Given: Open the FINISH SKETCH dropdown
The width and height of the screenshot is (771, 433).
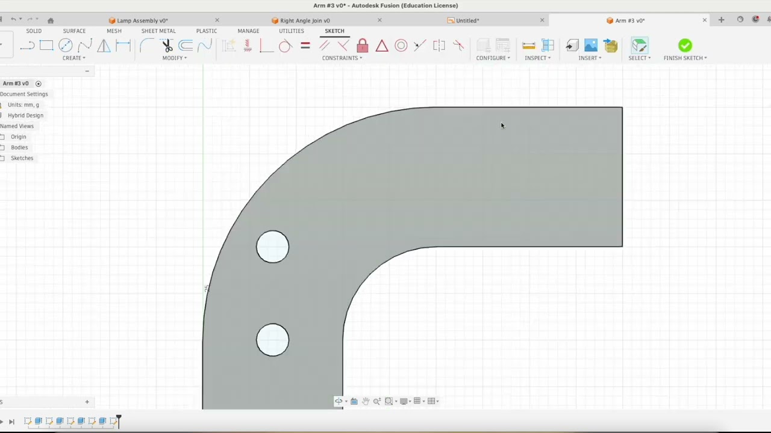Looking at the screenshot, I should click(685, 58).
